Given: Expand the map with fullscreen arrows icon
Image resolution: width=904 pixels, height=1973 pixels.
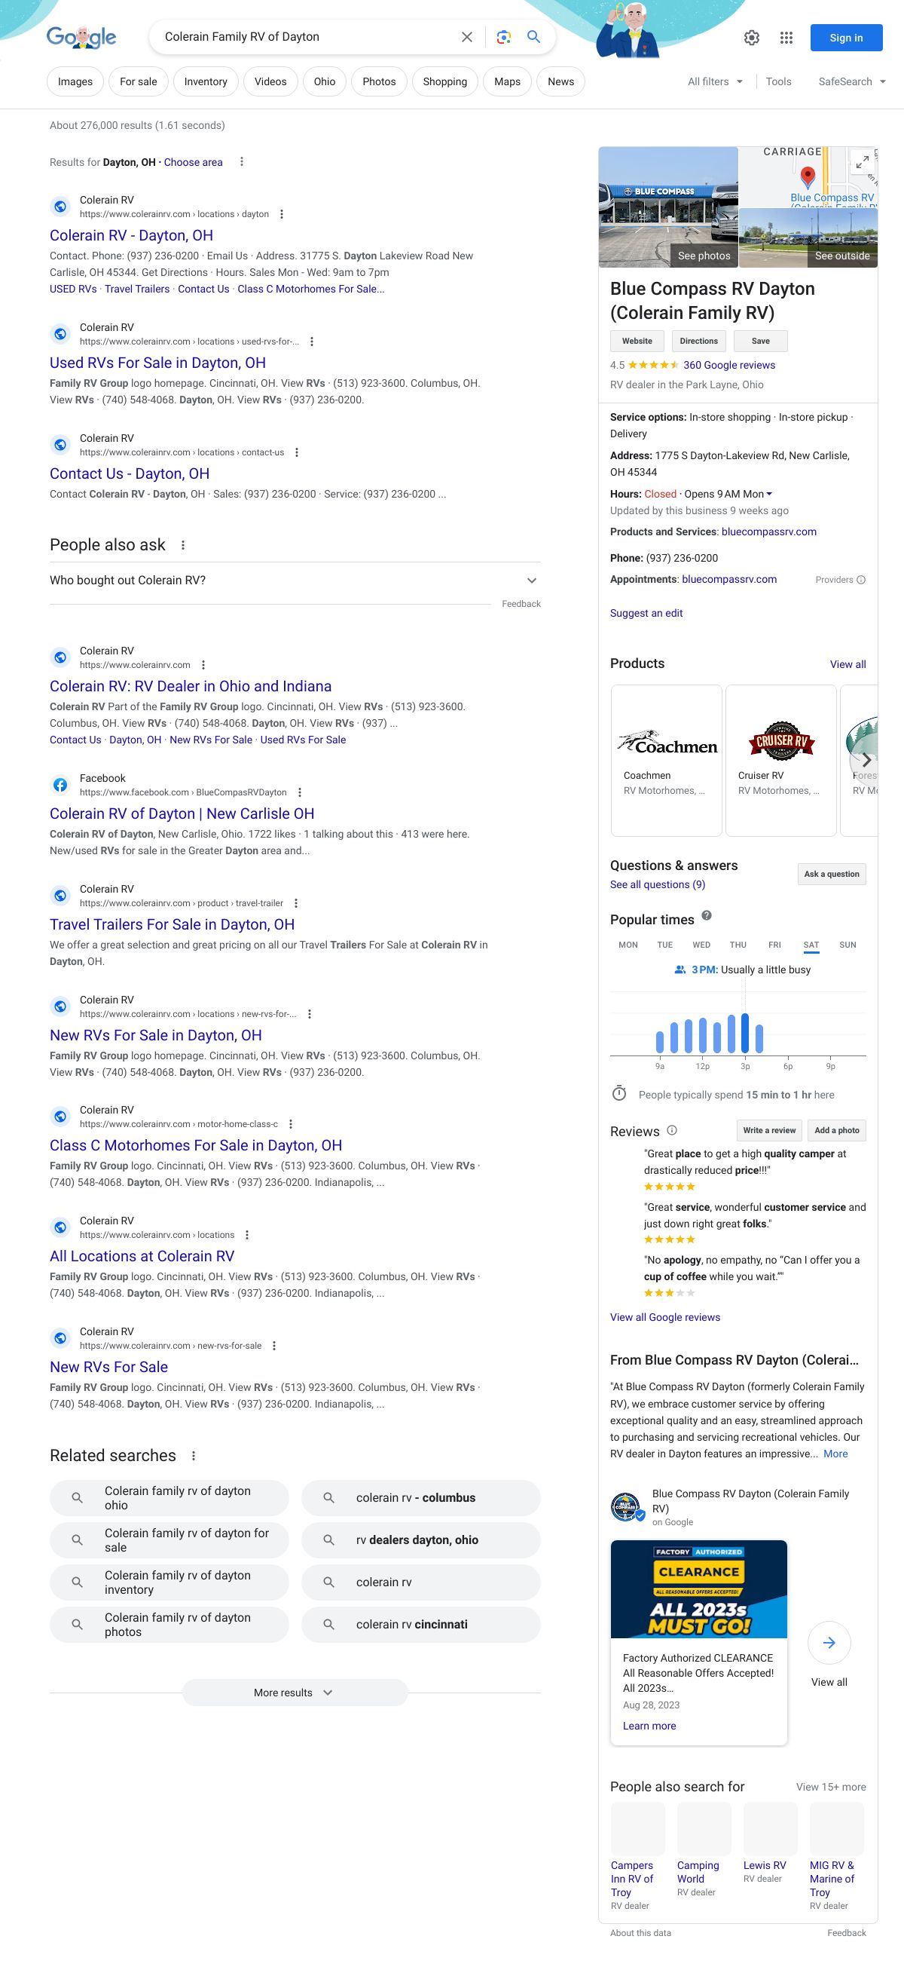Looking at the screenshot, I should click(862, 162).
